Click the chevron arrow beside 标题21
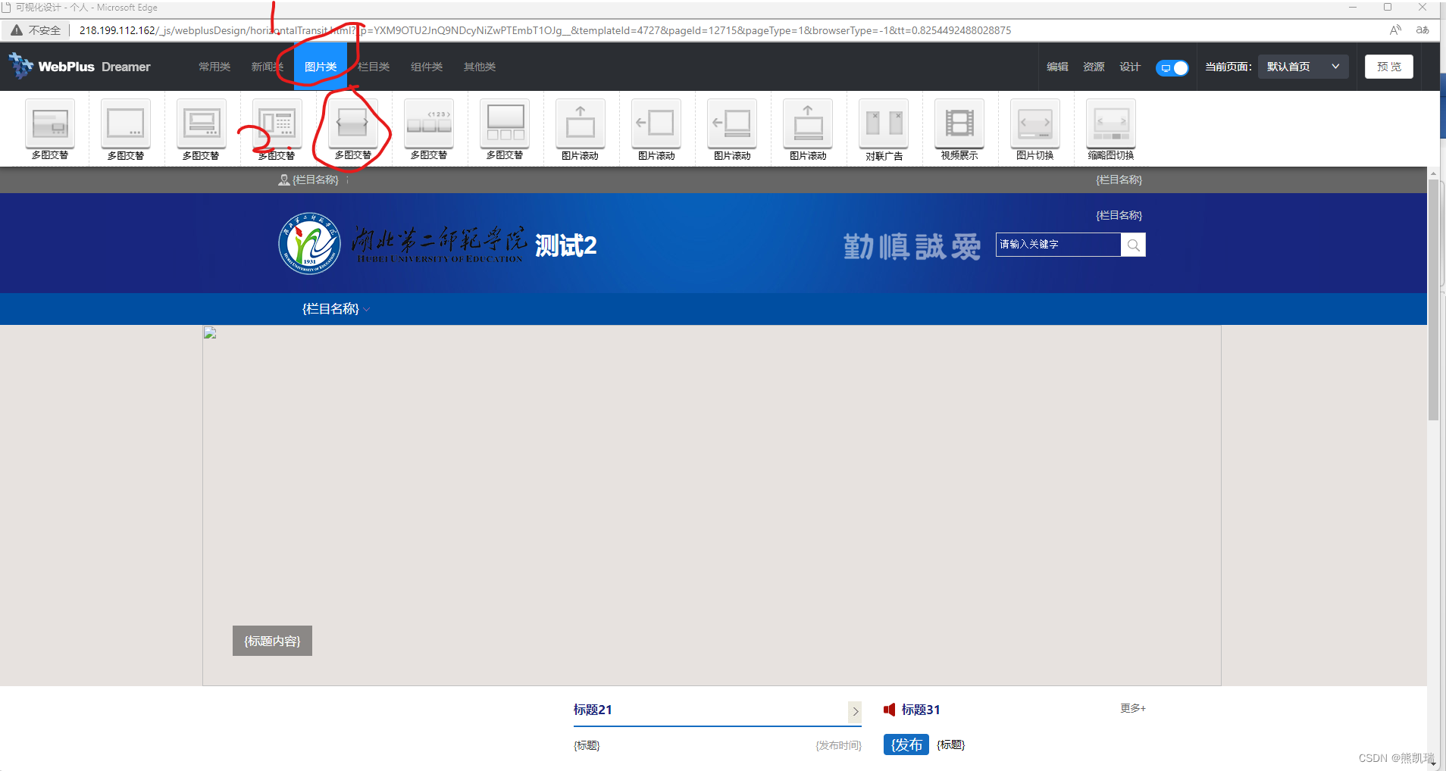This screenshot has width=1446, height=771. click(855, 711)
